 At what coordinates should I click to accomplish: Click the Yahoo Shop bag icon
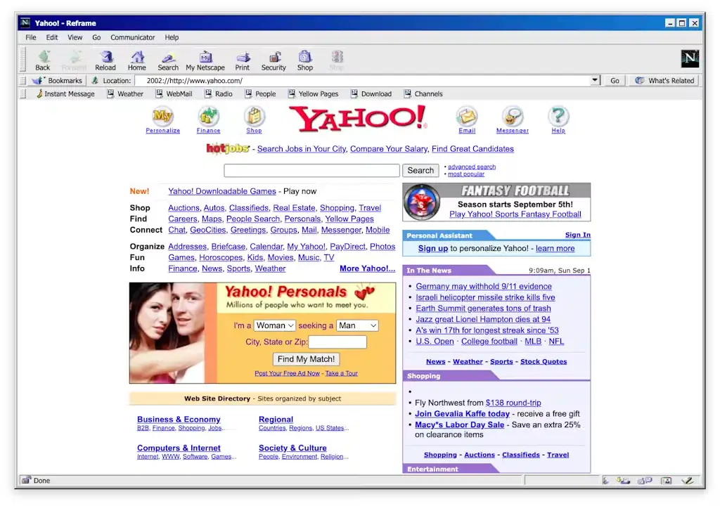pos(254,116)
